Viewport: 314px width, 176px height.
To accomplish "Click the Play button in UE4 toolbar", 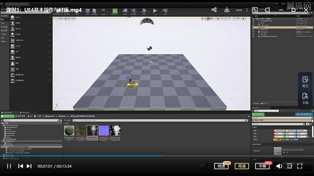I will pos(155,11).
